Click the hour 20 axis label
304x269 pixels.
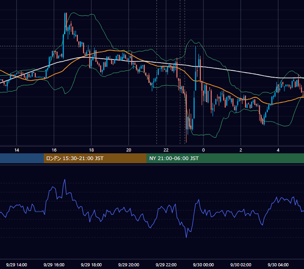(129, 150)
